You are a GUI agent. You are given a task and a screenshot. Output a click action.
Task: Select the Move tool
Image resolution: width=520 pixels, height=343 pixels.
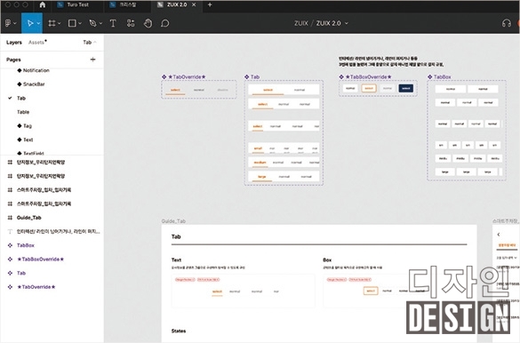coord(30,23)
